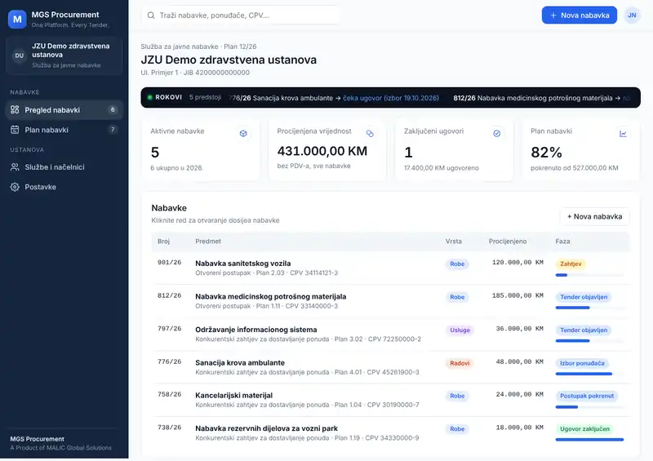Click the Postavke gear icon
This screenshot has width=653, height=461.
click(15, 187)
